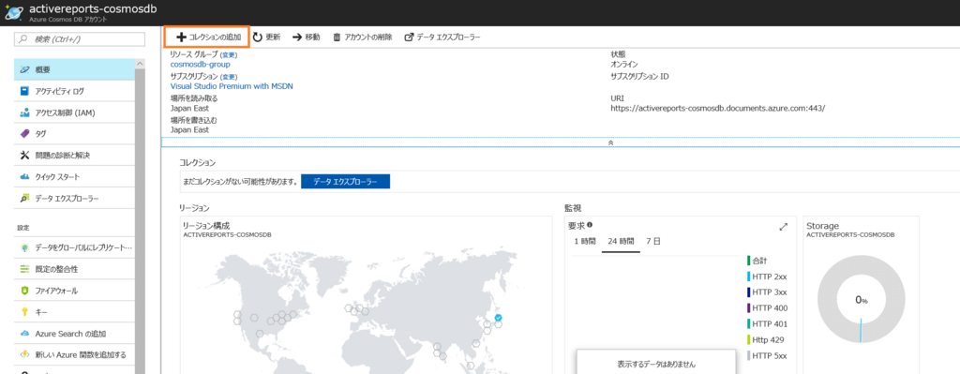Screen dimensions: 960x374
Task: Click the Japan East checkmark on the map
Action: click(x=499, y=318)
